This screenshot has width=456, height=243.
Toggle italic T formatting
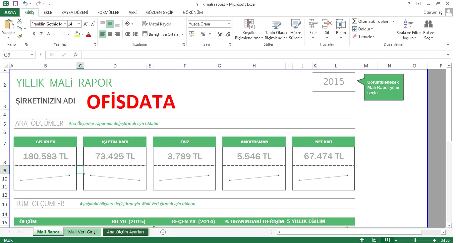pyautogui.click(x=41, y=34)
